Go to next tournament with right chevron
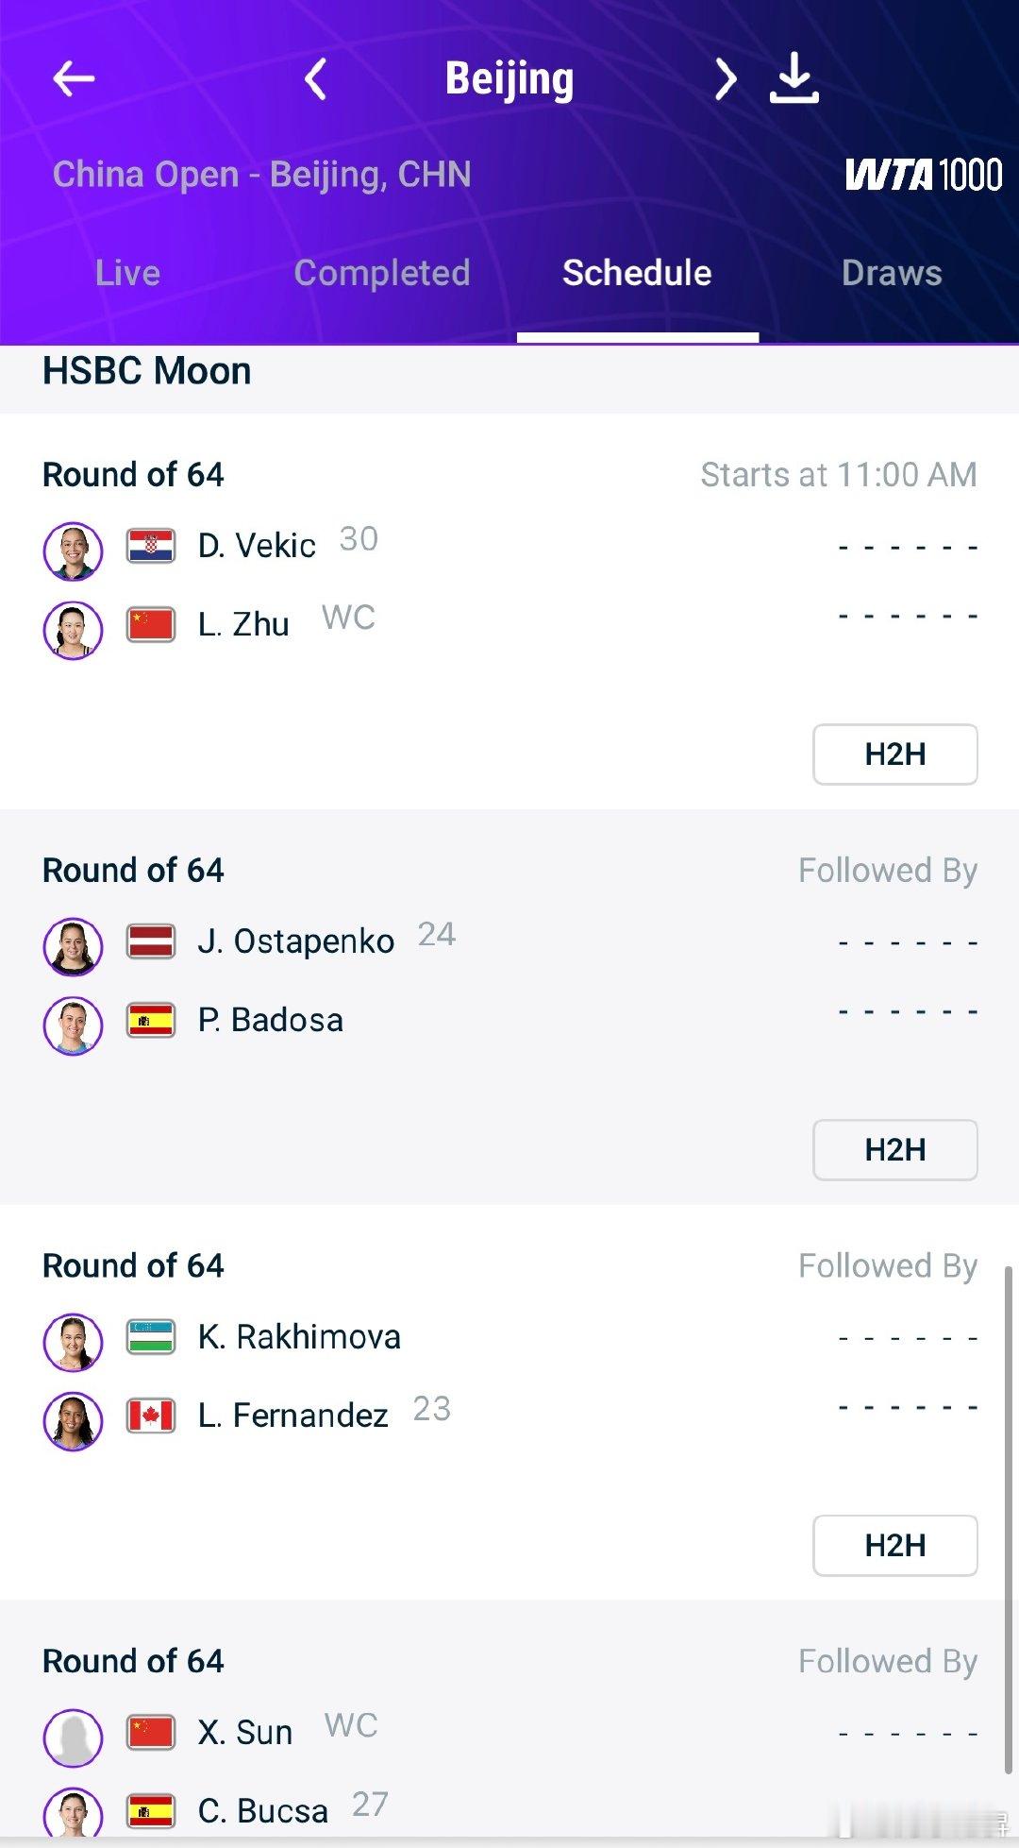 725,78
